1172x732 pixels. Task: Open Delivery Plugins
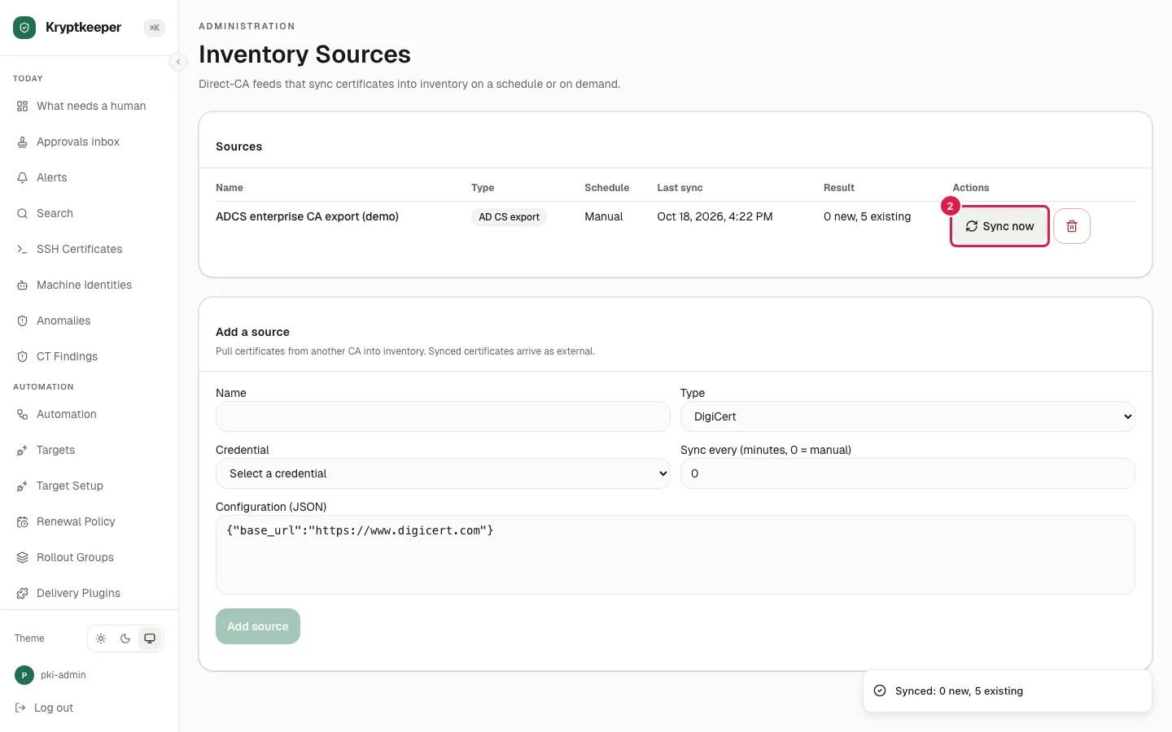pos(90,593)
